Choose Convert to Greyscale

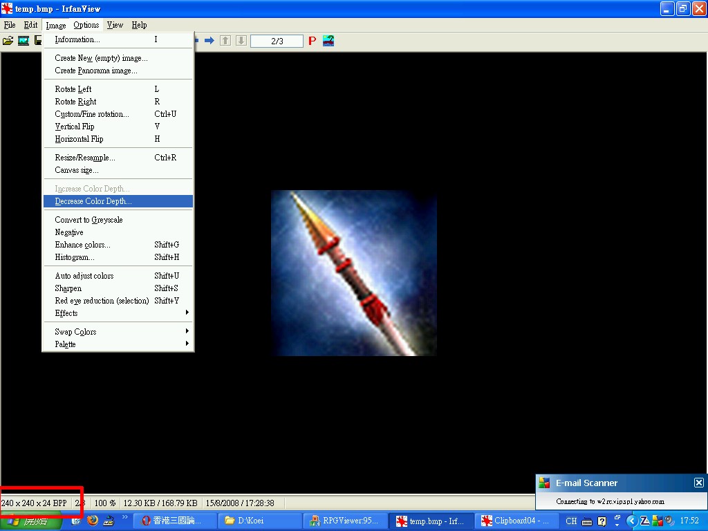click(x=118, y=220)
